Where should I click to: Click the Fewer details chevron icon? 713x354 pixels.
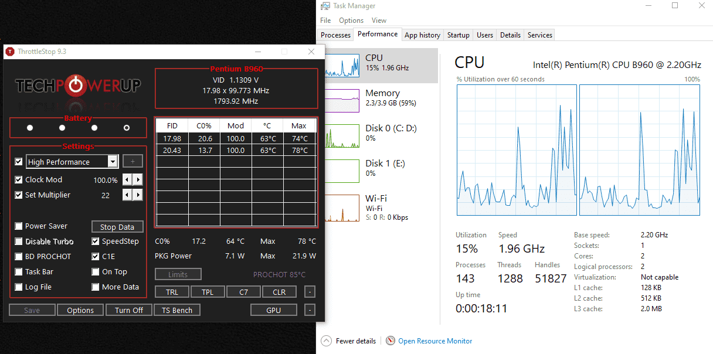[x=326, y=341]
